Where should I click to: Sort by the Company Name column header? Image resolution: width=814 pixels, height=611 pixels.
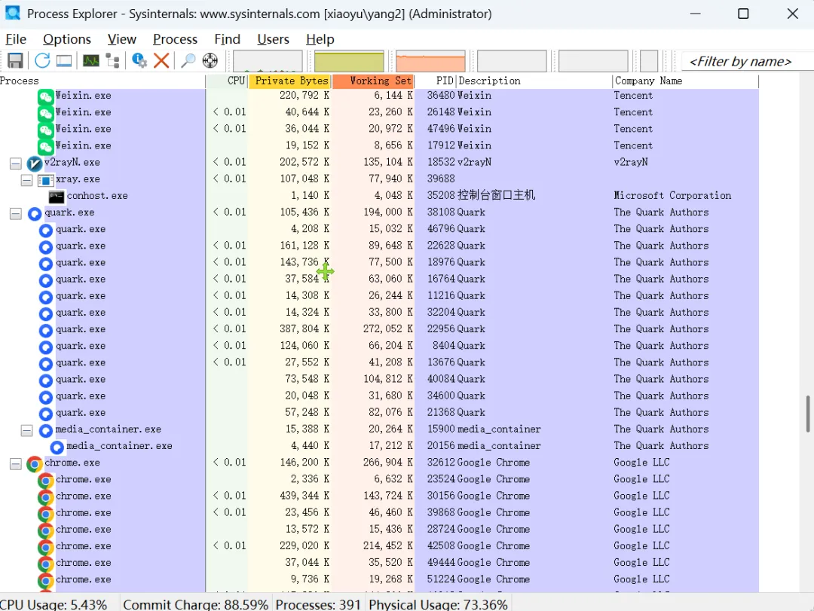(x=686, y=81)
